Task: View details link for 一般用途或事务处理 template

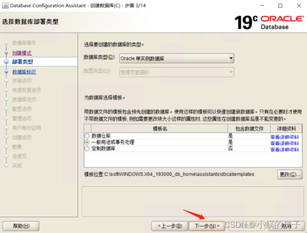Action: tap(284, 143)
